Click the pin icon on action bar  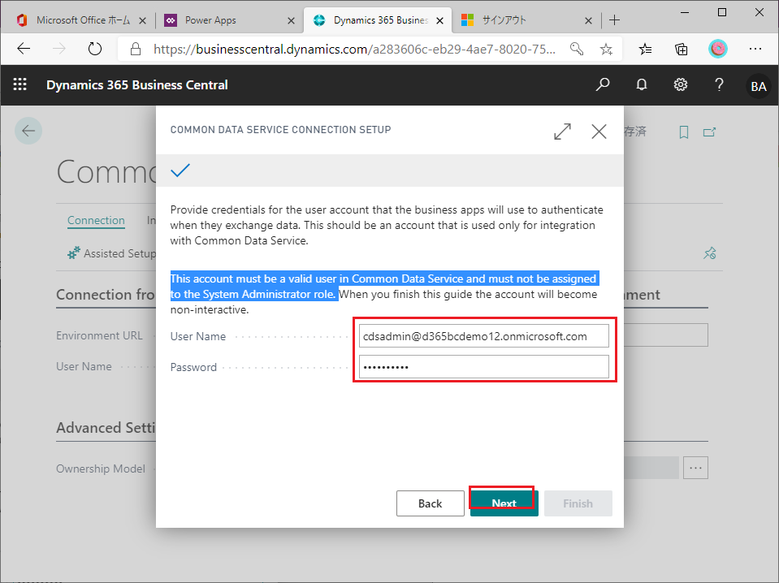[x=710, y=253]
